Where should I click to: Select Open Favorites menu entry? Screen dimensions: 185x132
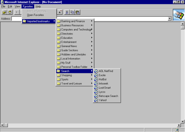(x=35, y=15)
